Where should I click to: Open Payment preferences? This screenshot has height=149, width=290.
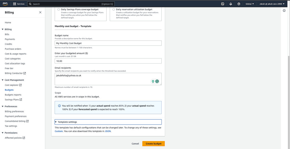click(16, 116)
